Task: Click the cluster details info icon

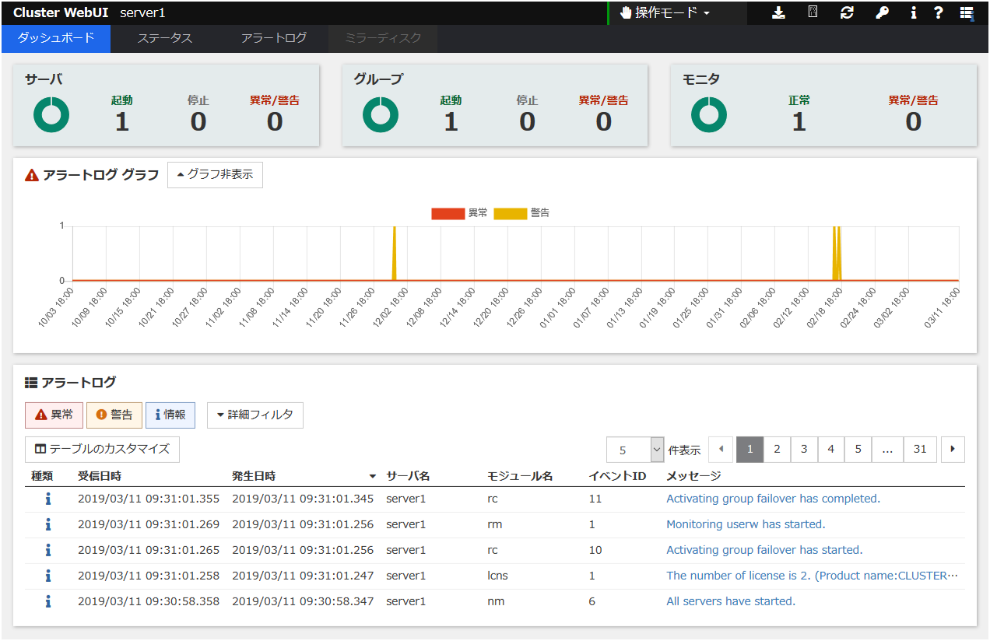Action: 912,12
